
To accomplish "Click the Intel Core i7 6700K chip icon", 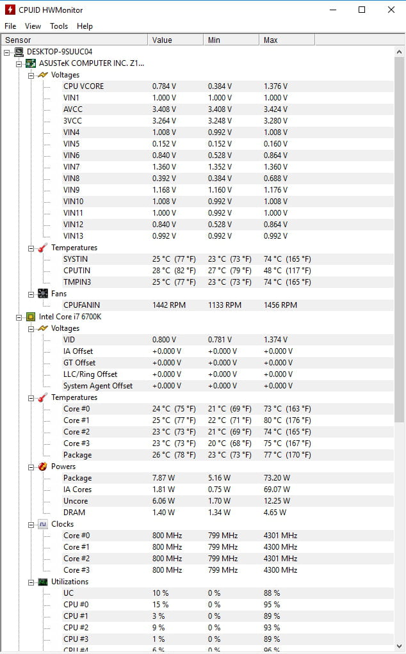I will pos(31,317).
